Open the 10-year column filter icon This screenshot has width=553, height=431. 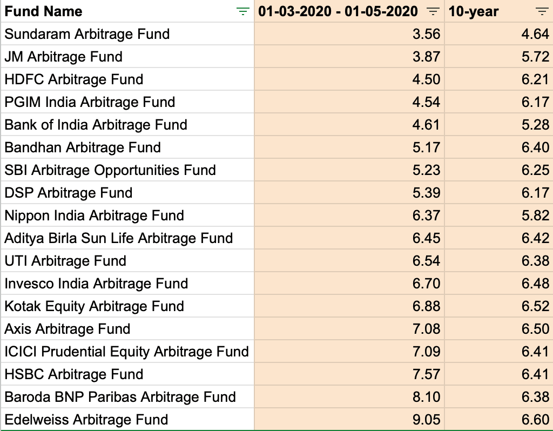[541, 11]
